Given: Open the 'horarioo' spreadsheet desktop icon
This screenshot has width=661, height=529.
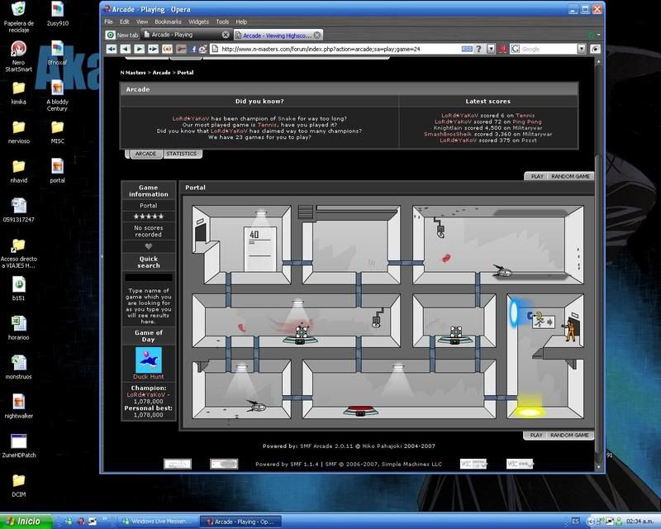Looking at the screenshot, I should pyautogui.click(x=18, y=328).
